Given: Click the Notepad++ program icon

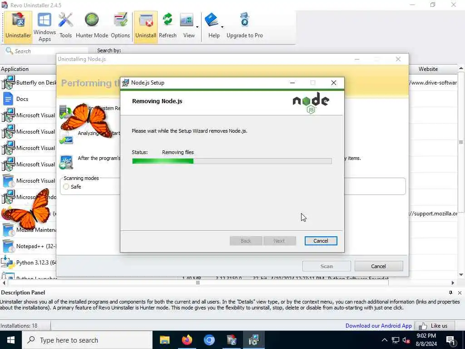Looking at the screenshot, I should (x=8, y=246).
